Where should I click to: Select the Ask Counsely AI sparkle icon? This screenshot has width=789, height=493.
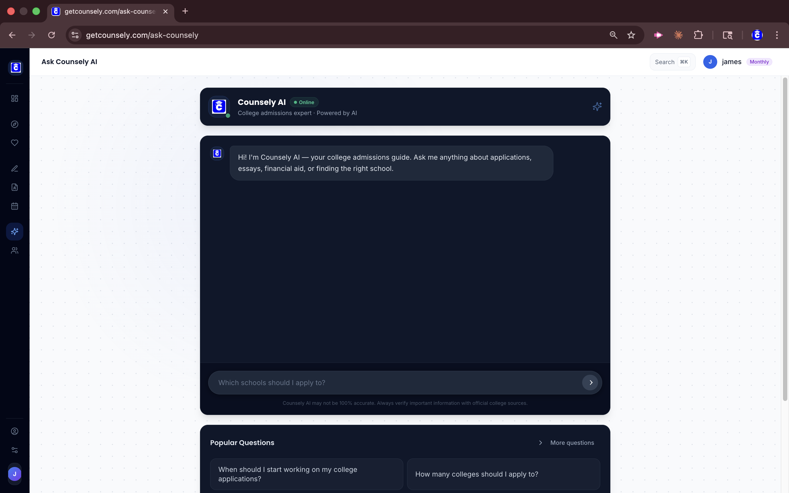[14, 231]
